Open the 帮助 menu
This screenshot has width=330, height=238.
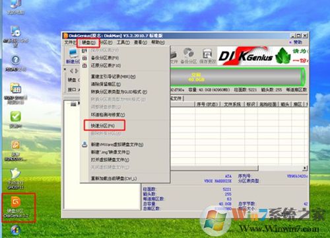(x=158, y=42)
